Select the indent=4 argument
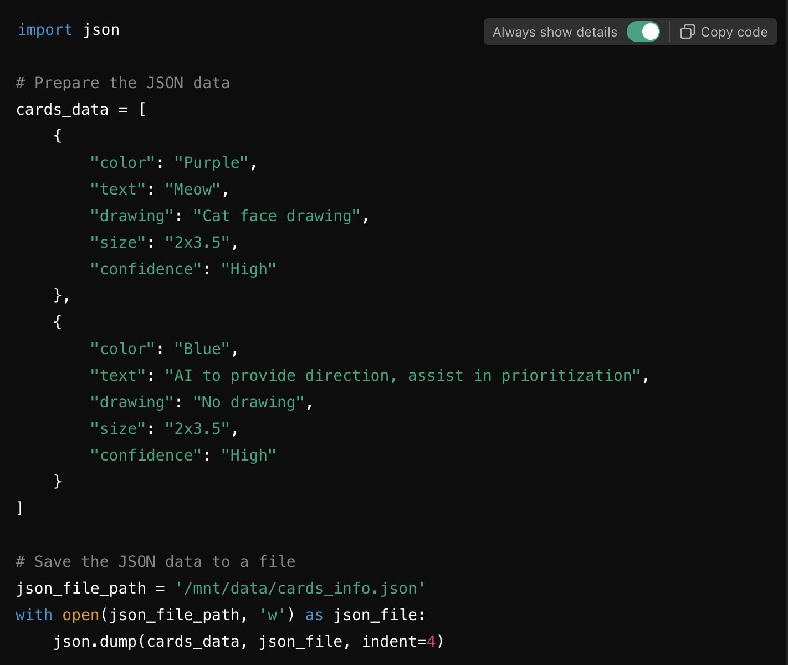 [401, 641]
